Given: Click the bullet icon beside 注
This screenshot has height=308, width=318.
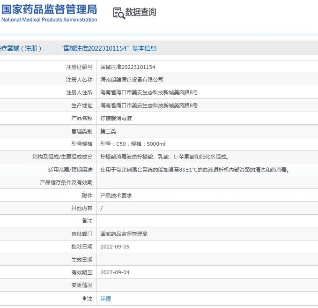Looking at the screenshot, I should 84,298.
